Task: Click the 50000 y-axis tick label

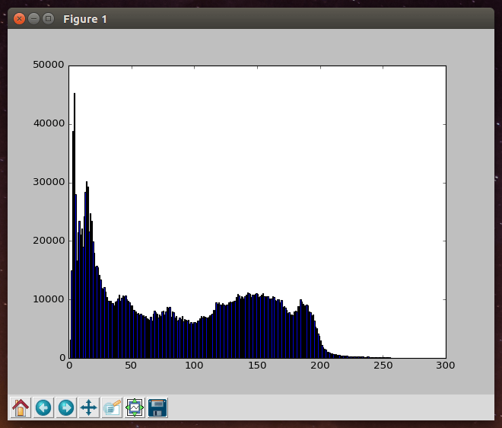Action: 49,65
